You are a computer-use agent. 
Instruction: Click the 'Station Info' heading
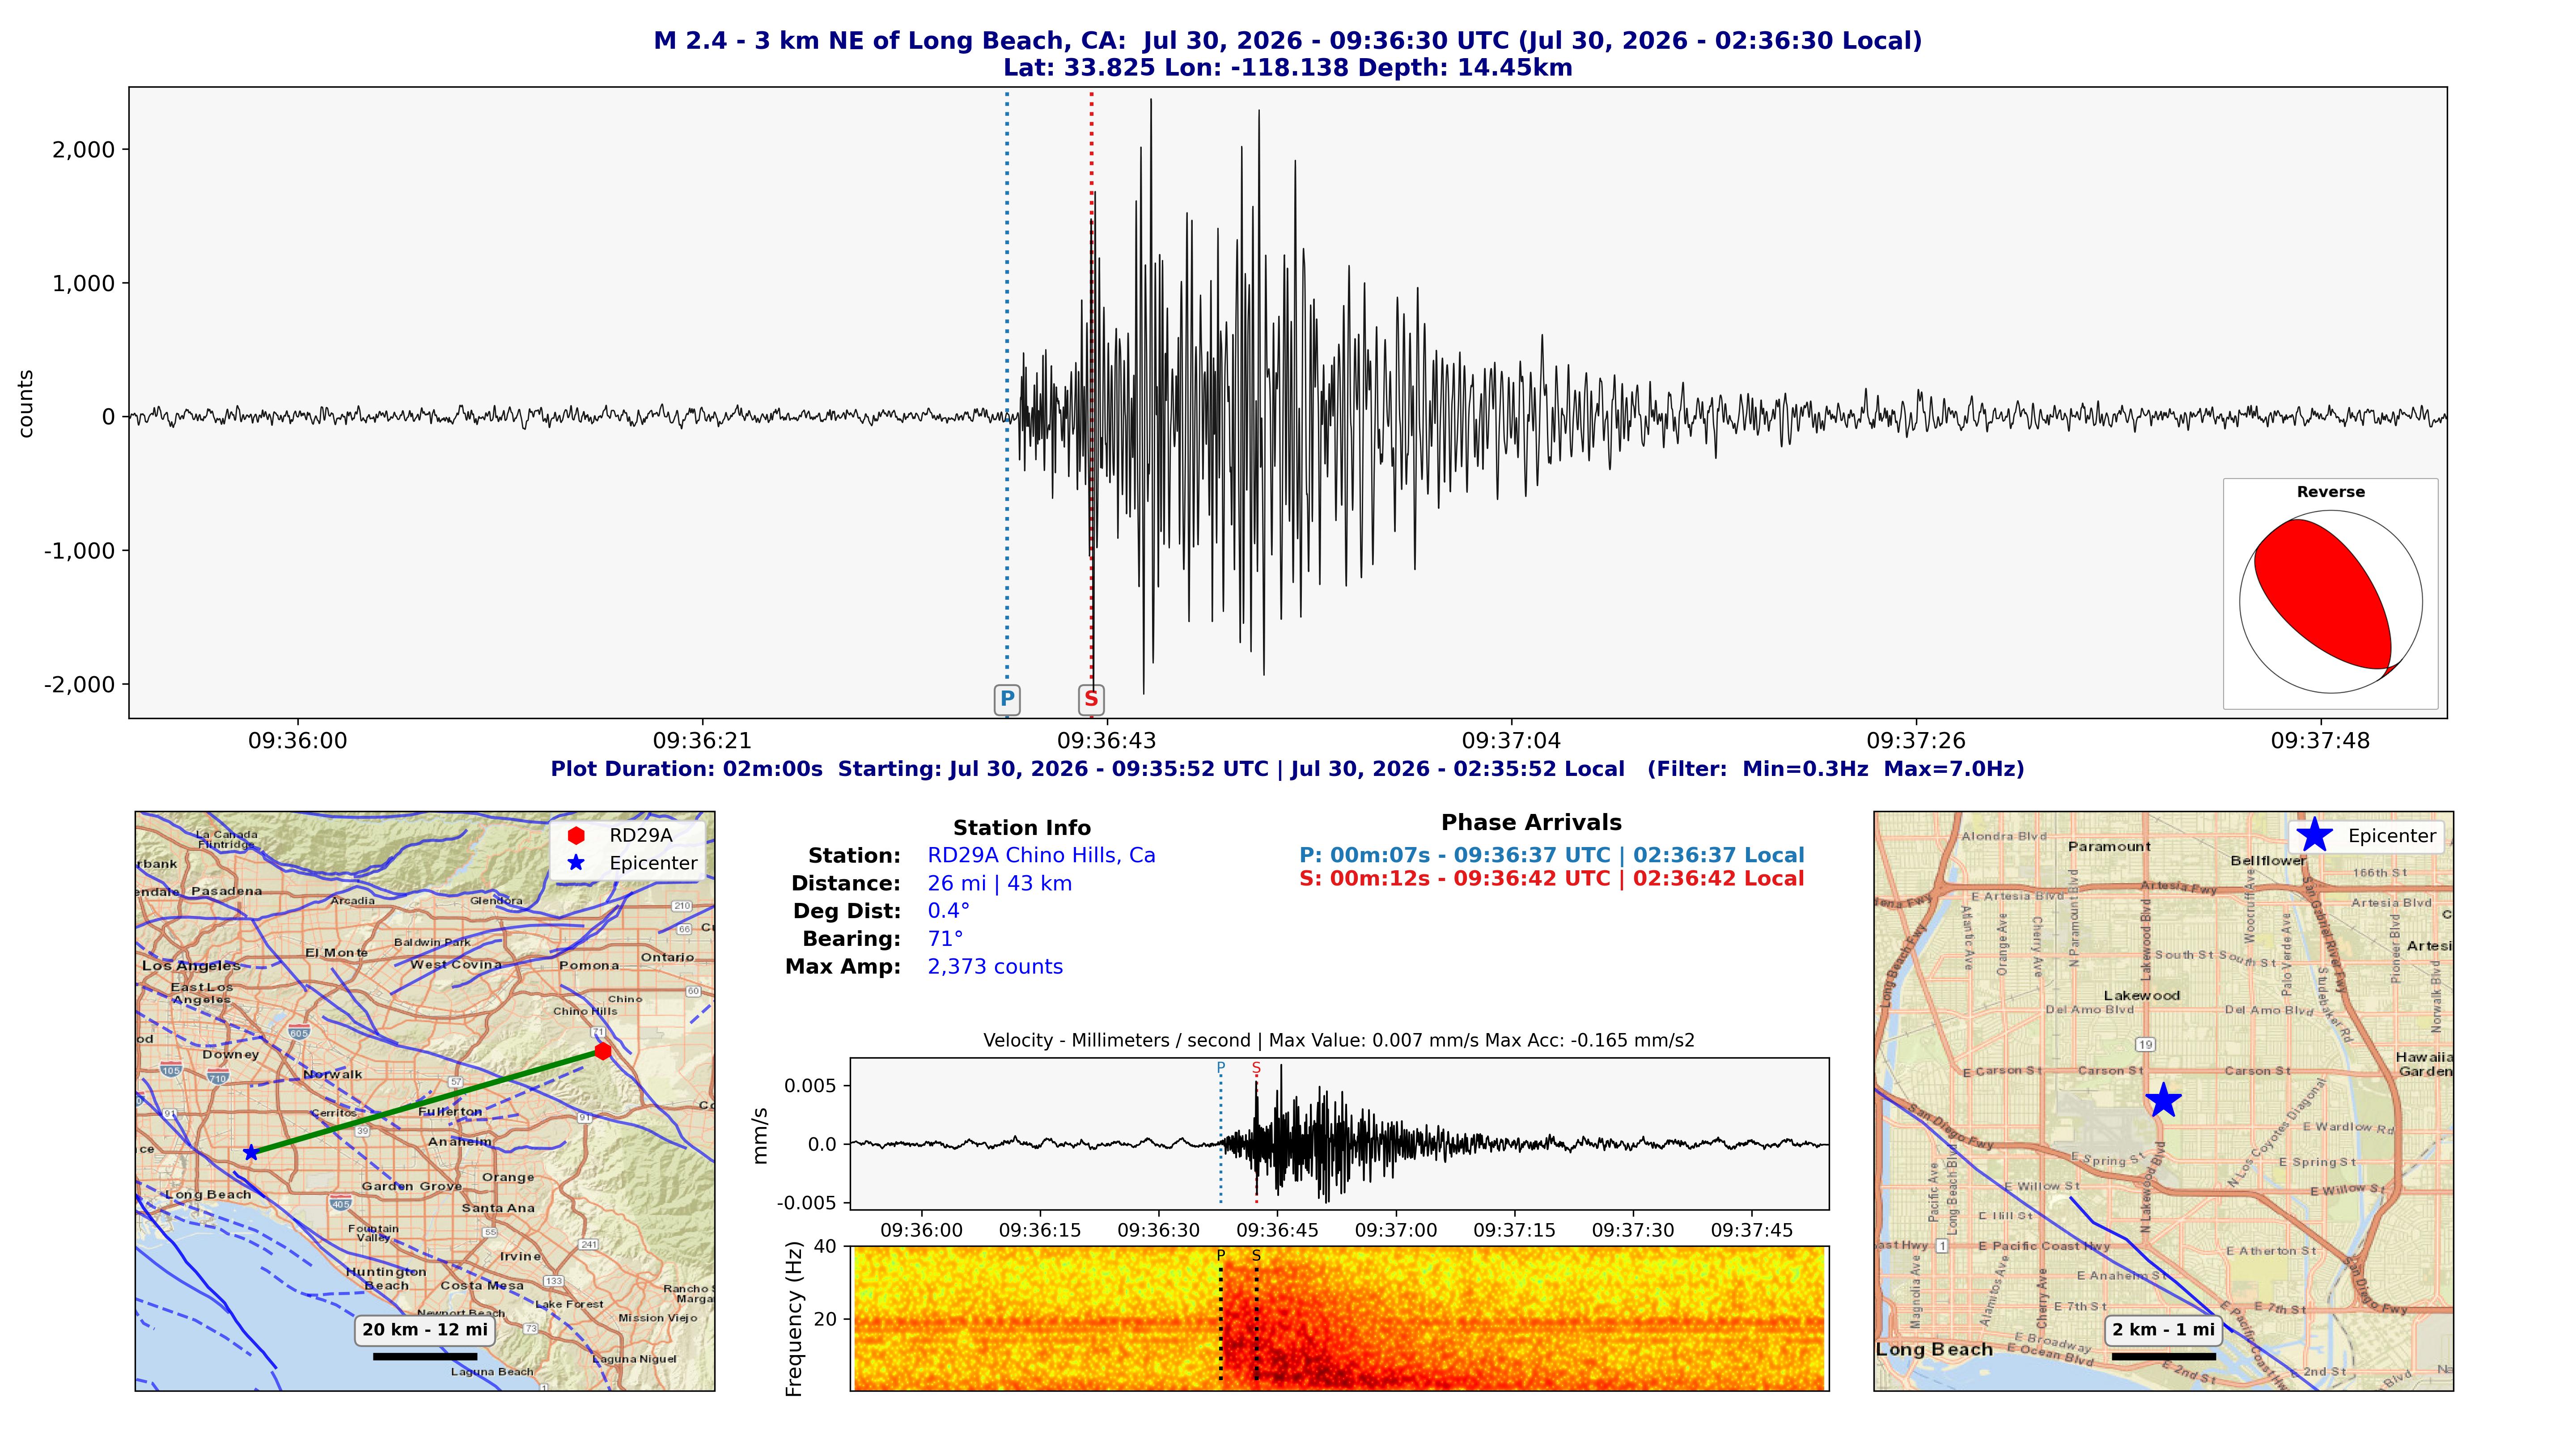[1022, 828]
